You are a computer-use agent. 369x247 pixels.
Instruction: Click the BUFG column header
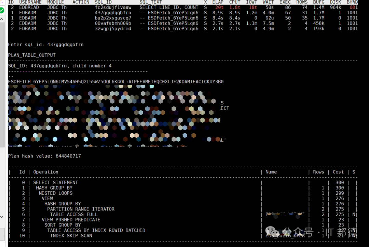(319, 2)
